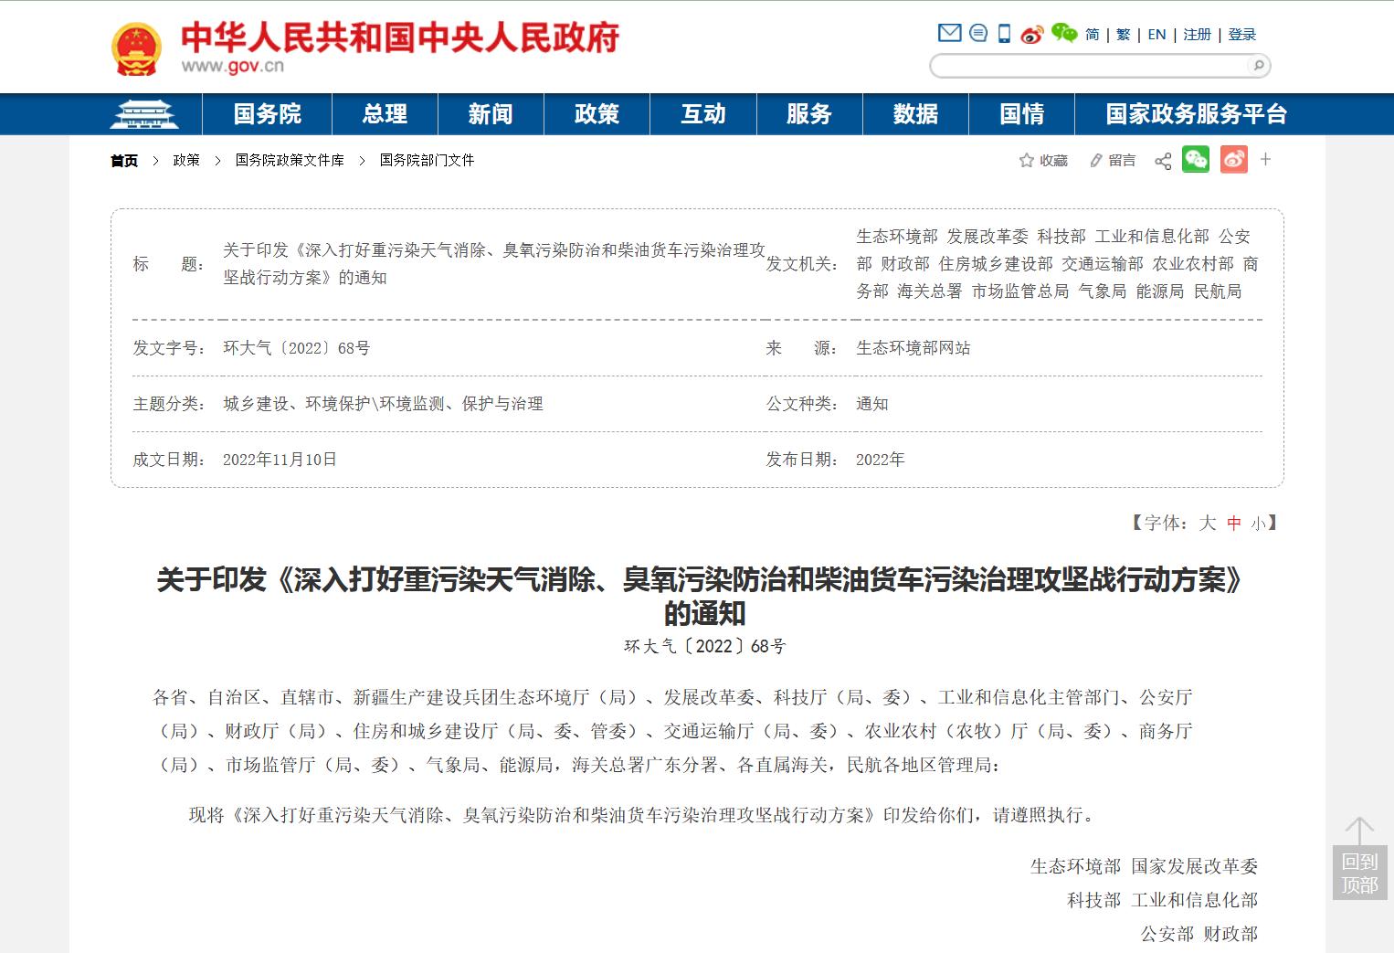1394x953 pixels.
Task: Open the mobile phone icon in header
Action: pyautogui.click(x=1004, y=34)
